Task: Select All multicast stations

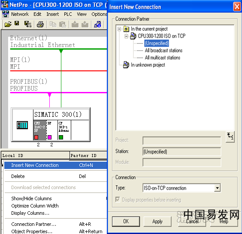Action: tap(162, 58)
